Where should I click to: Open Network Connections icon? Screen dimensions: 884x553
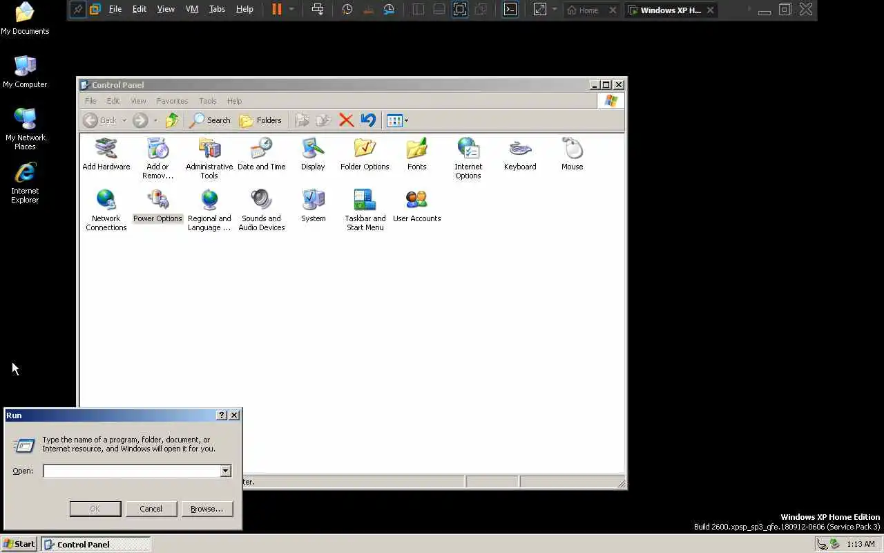[x=106, y=210]
